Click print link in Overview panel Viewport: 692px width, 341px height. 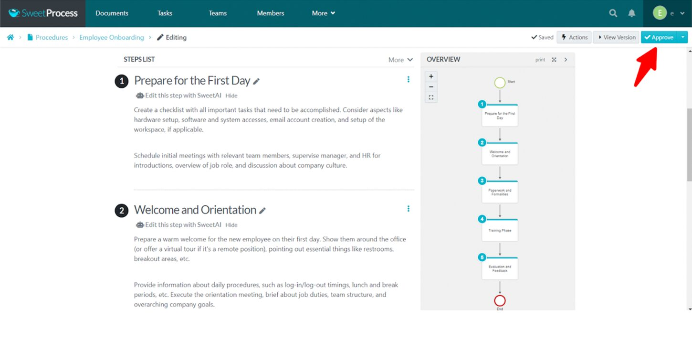coord(540,60)
